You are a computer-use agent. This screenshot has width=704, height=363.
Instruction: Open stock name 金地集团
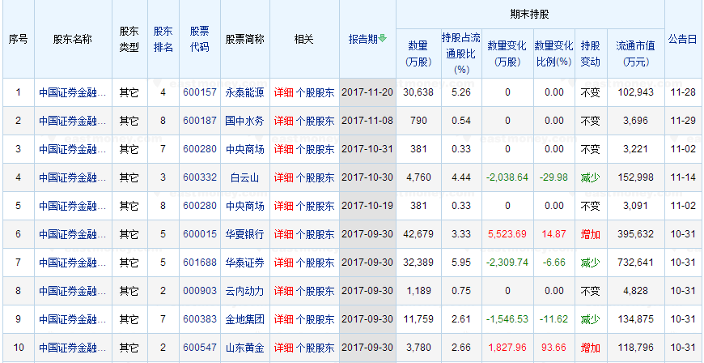coord(244,319)
